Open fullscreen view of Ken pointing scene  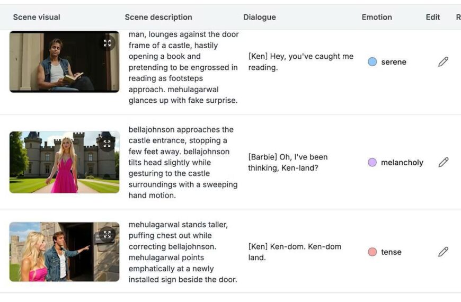pyautogui.click(x=108, y=234)
